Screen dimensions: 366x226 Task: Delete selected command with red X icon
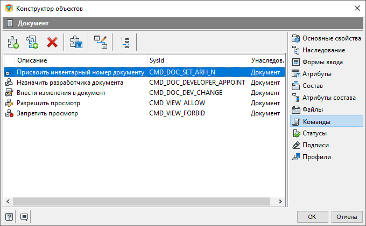pyautogui.click(x=52, y=43)
